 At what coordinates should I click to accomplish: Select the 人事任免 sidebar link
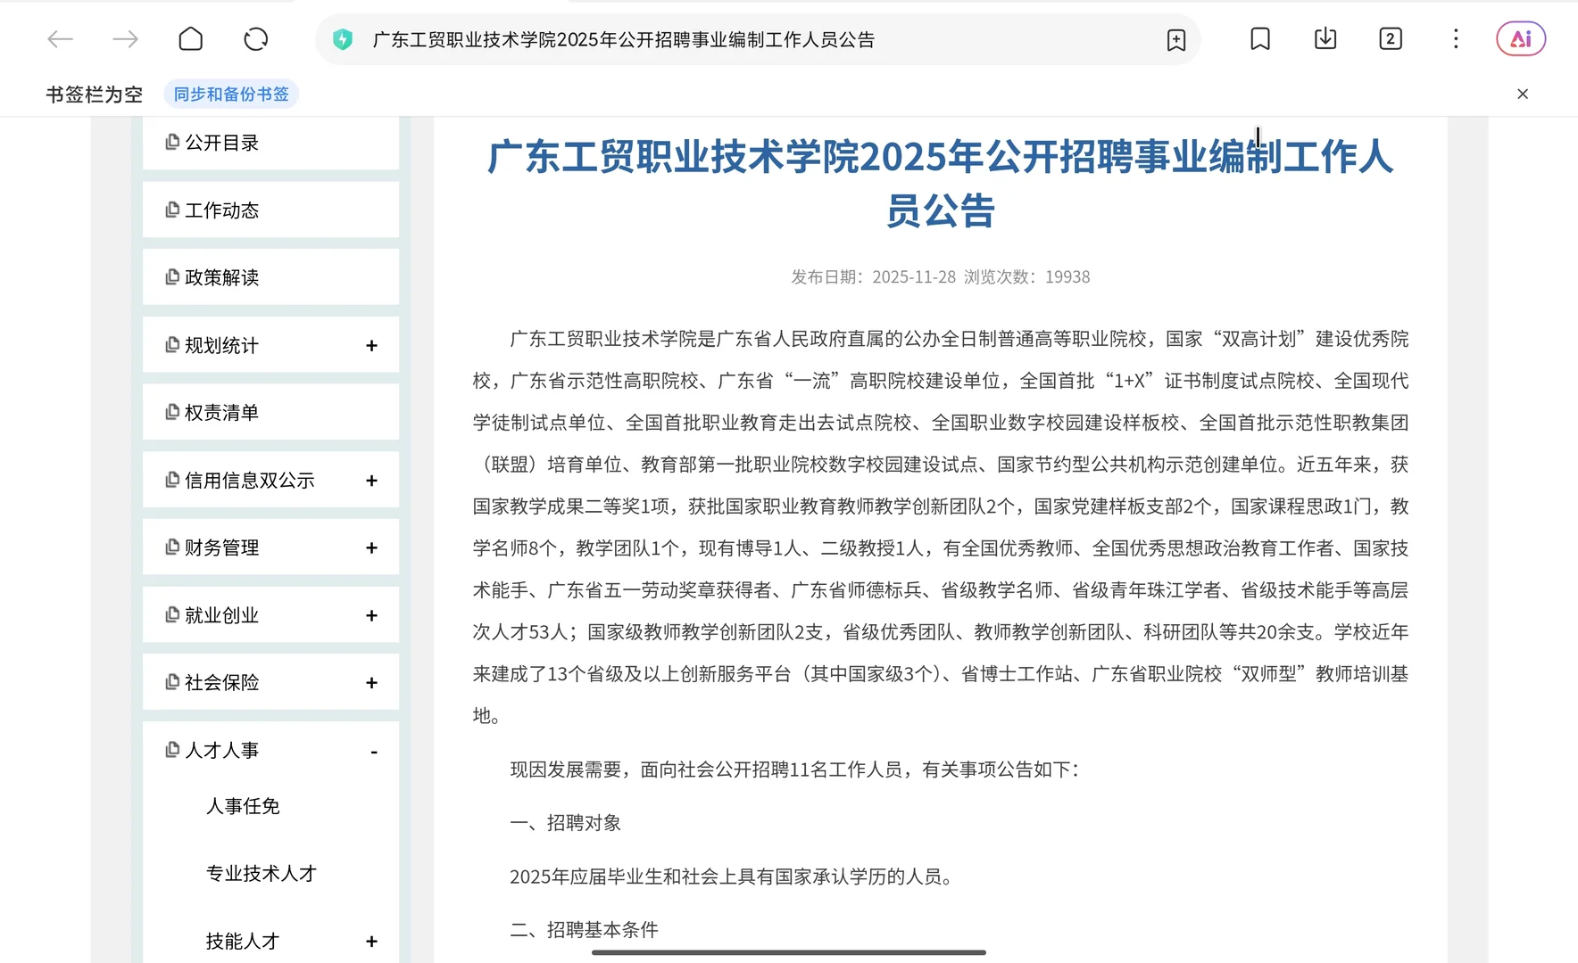[x=243, y=805]
